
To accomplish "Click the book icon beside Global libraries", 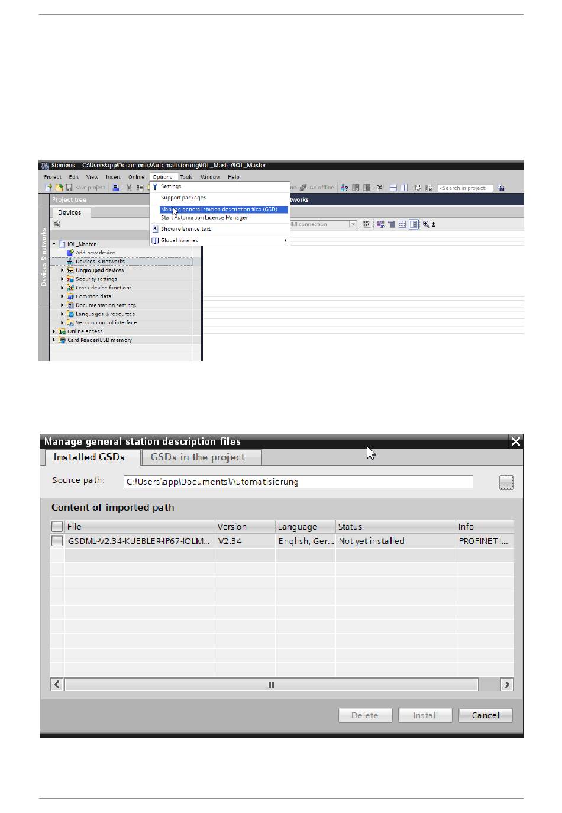I will 155,240.
